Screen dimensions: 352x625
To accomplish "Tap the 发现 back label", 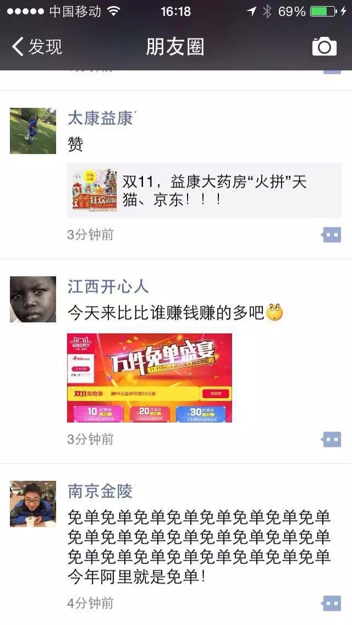I will coord(46,47).
